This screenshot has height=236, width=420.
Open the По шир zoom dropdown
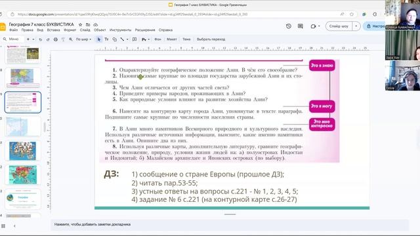[83, 39]
